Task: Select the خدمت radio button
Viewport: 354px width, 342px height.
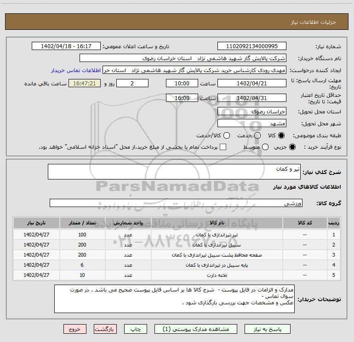Action: pos(257,135)
